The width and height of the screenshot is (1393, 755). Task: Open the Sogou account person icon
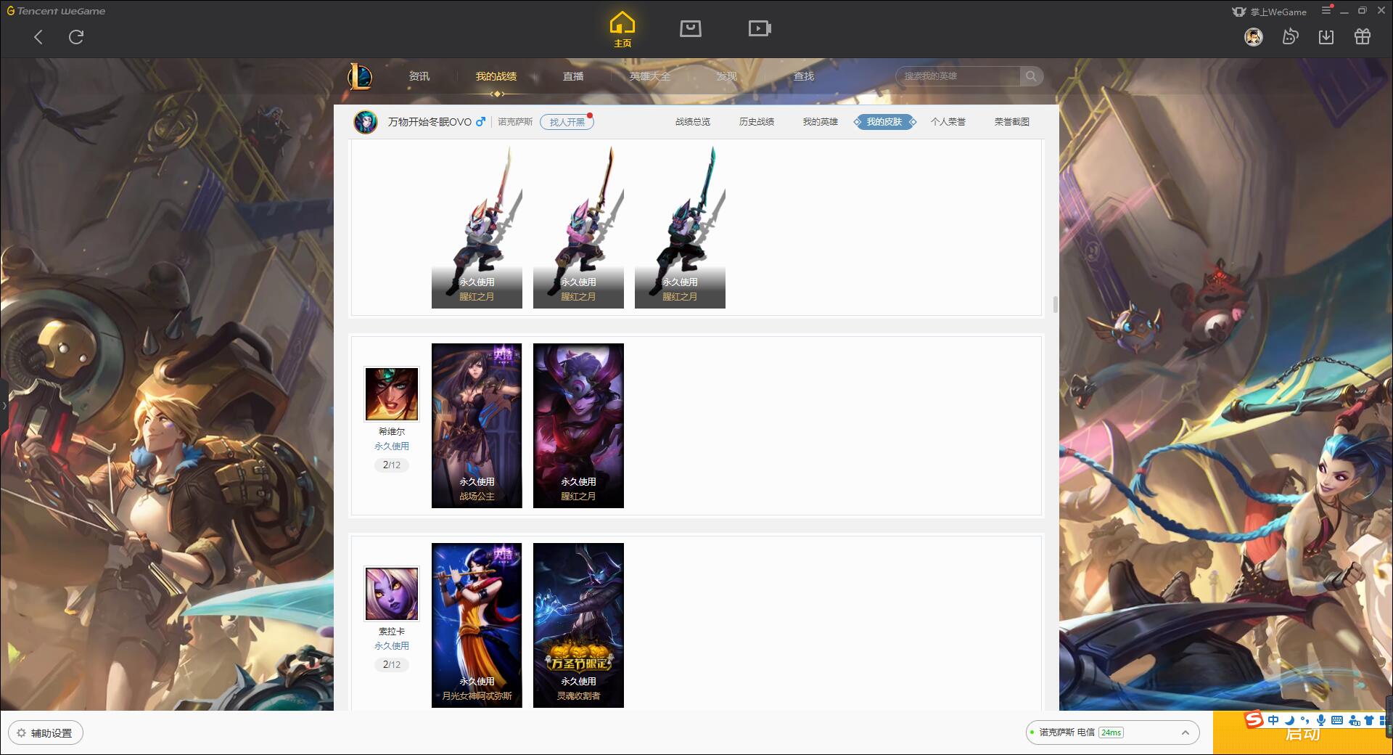[x=1354, y=720]
